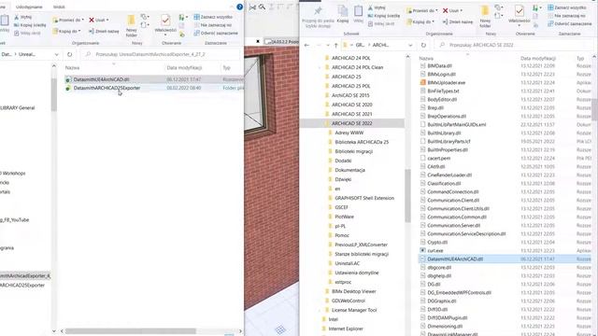Click Wklej (paste) in ARCHICAD SE 2022 window
Viewport: 598px width, 336px height.
tap(358, 15)
